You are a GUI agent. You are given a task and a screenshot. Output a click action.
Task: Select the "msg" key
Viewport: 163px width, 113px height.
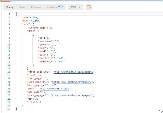25,21
